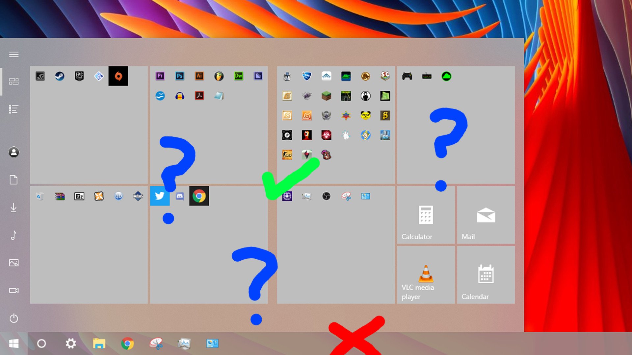Open the Warframe icon

[326, 76]
